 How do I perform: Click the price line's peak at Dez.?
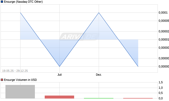pyautogui.click(x=99, y=13)
